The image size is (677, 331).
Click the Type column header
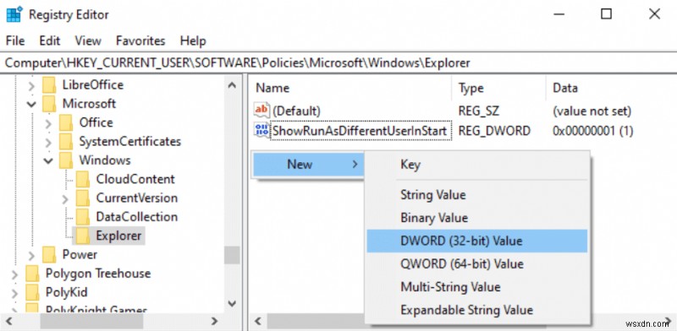[x=498, y=88]
